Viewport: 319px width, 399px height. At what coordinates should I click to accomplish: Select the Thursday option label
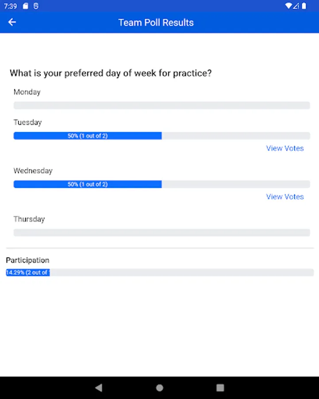tap(29, 219)
